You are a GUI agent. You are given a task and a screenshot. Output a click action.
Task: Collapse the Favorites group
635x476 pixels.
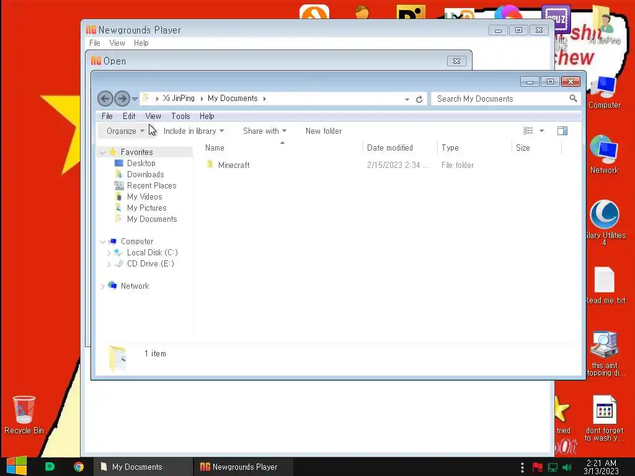(102, 152)
